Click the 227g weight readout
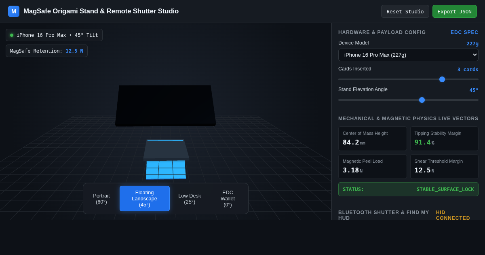The width and height of the screenshot is (485, 255). [472, 44]
